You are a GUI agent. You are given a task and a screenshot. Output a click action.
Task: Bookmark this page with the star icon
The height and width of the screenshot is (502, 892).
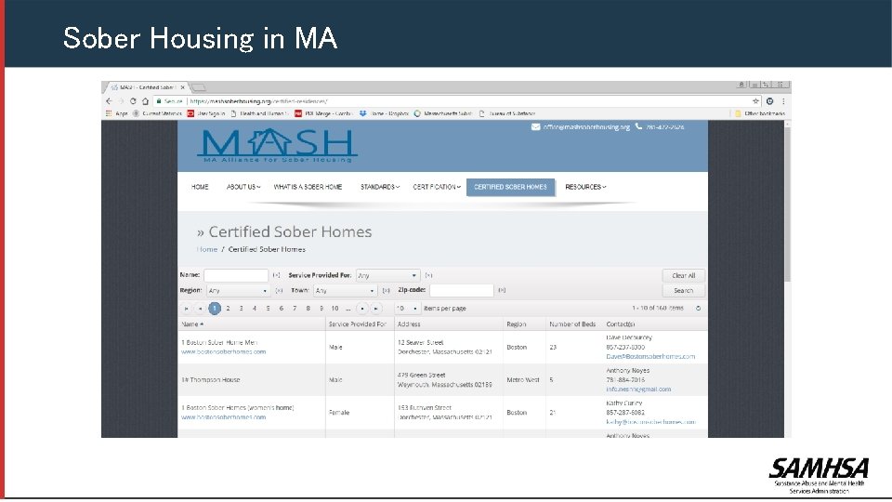click(755, 101)
